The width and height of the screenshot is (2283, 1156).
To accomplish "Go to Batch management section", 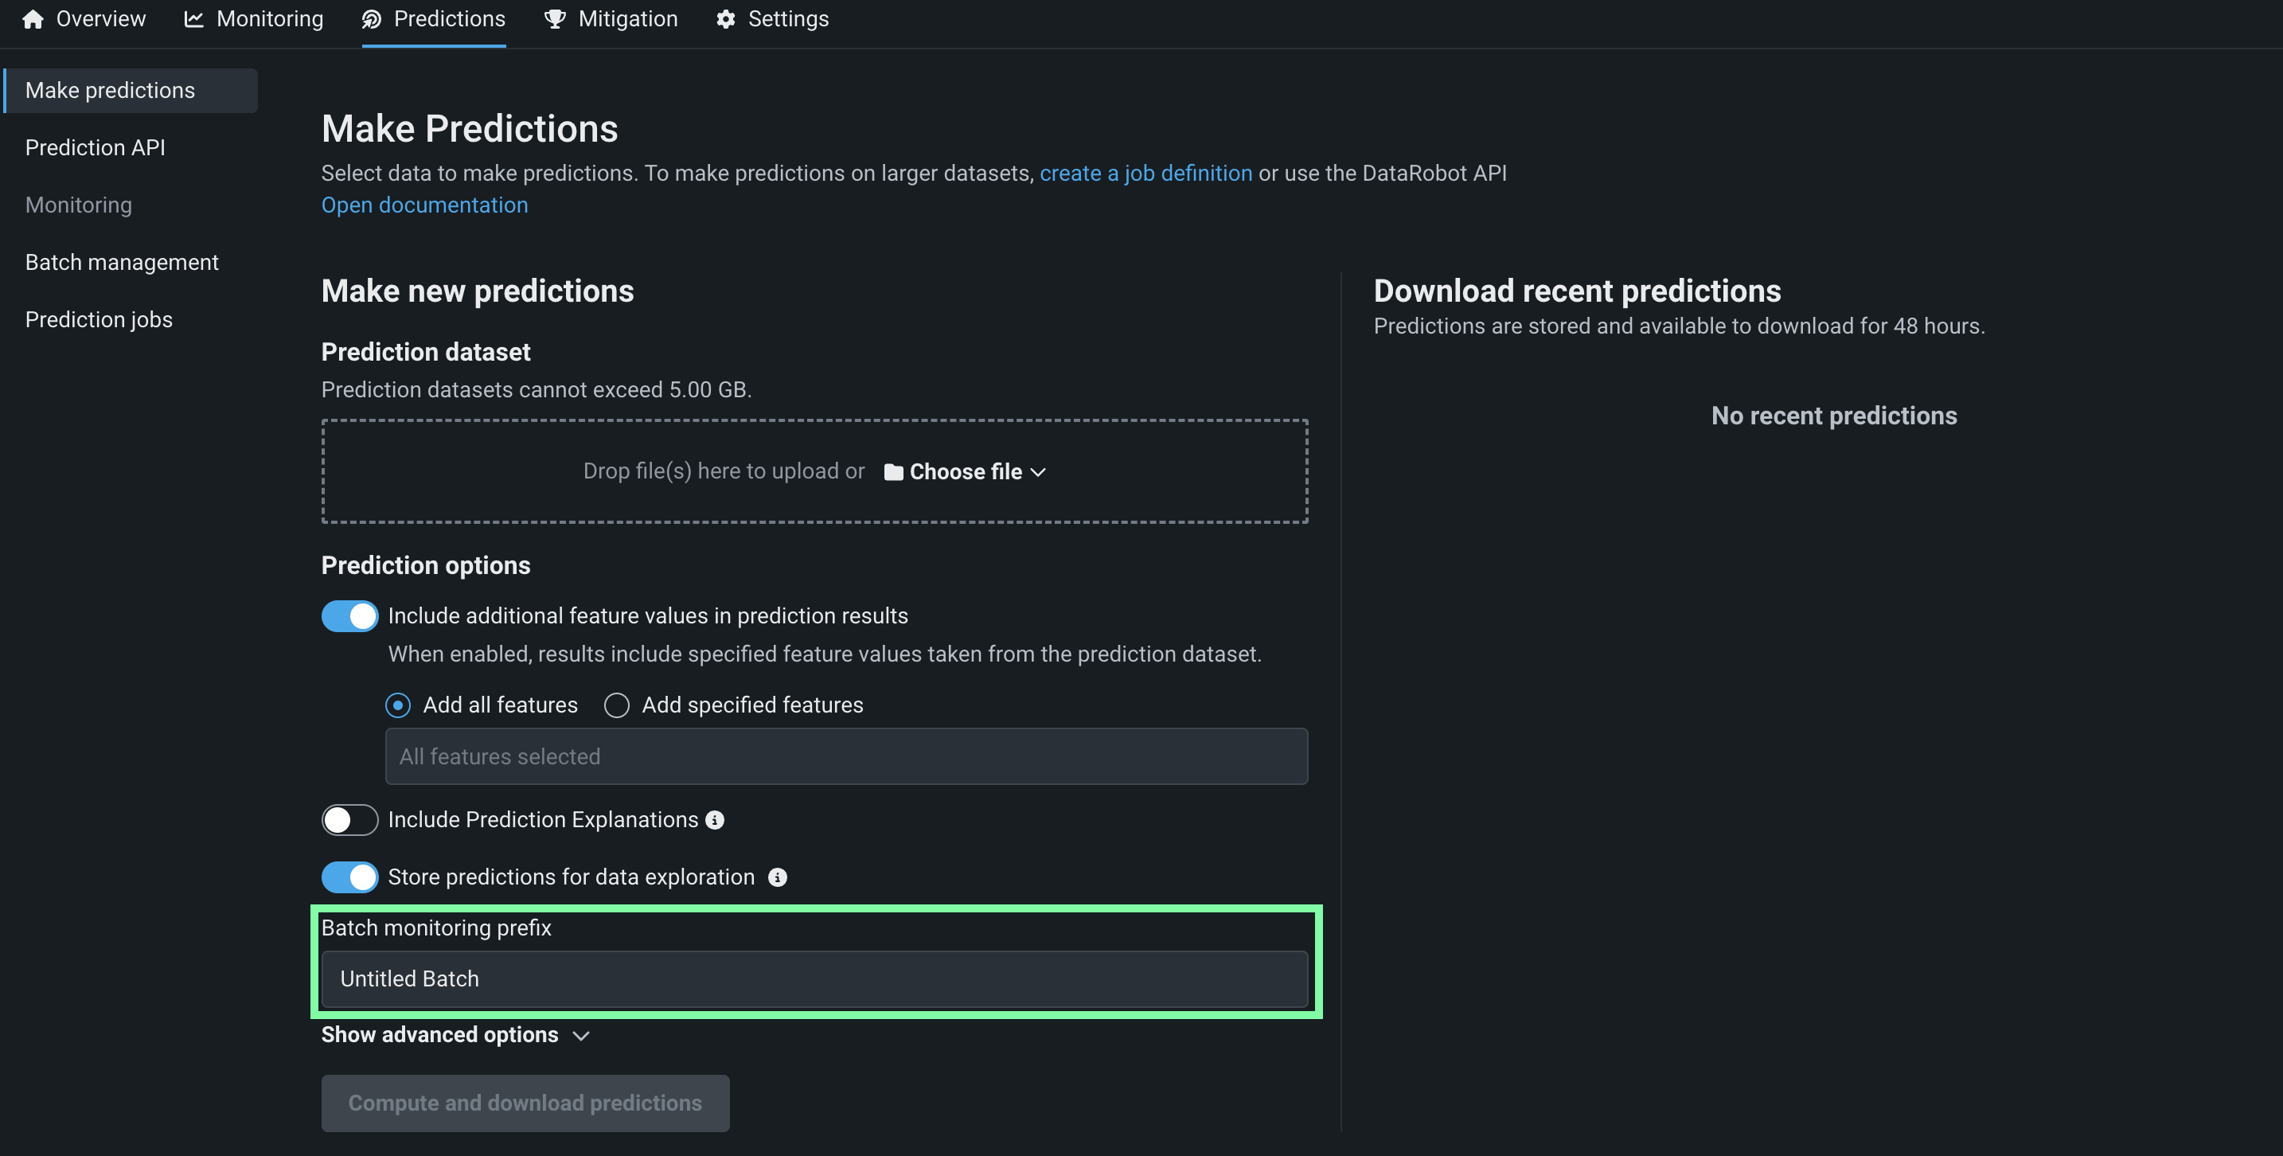I will click(x=122, y=263).
